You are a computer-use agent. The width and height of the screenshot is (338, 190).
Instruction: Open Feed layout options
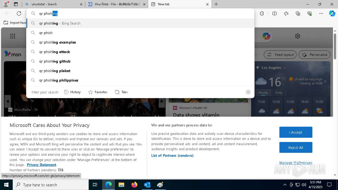280,55
